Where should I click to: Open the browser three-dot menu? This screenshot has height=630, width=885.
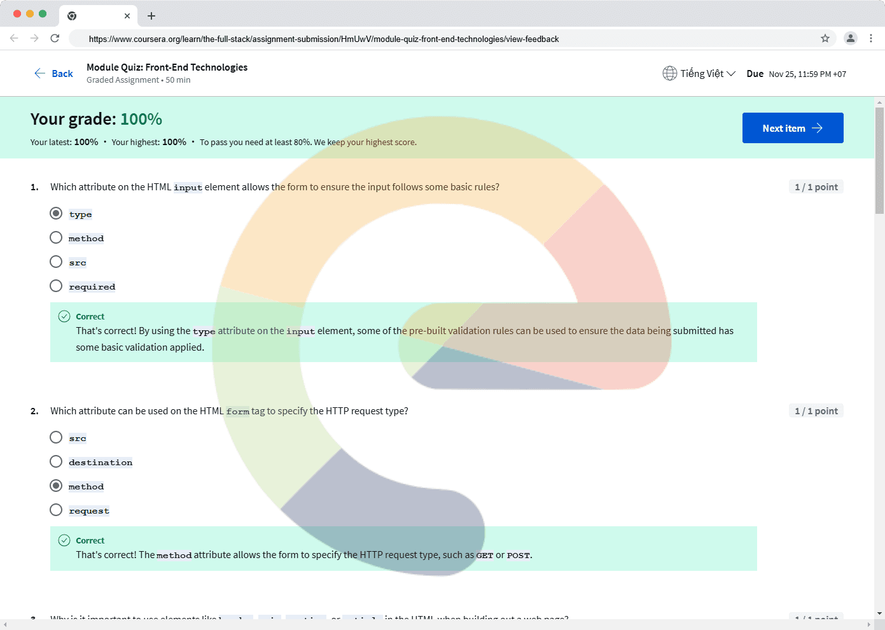point(871,38)
